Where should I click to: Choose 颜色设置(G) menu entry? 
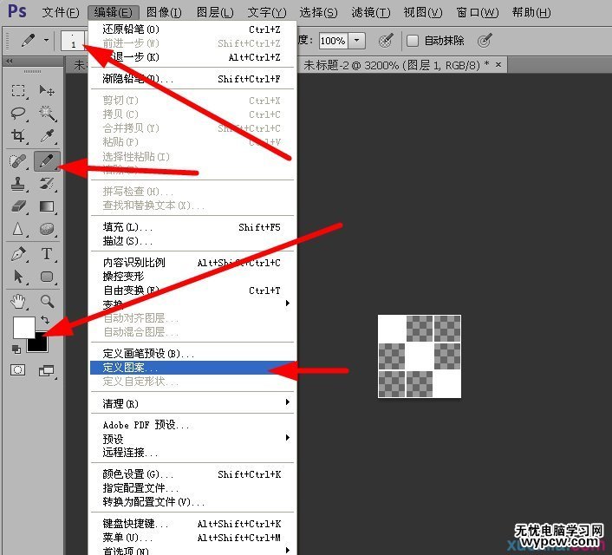192,474
